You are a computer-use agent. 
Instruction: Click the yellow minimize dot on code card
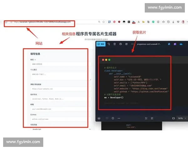point(106,60)
